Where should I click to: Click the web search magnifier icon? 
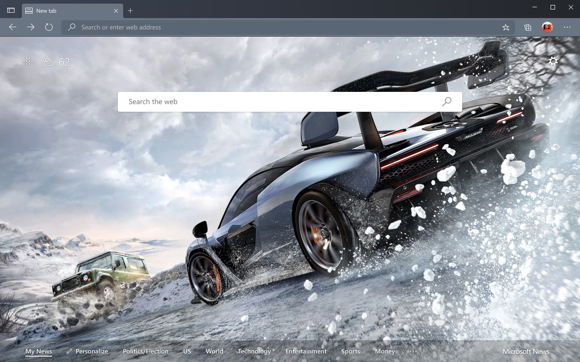pos(447,102)
